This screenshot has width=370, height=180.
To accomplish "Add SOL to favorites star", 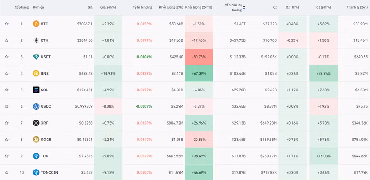I will coord(7,90).
